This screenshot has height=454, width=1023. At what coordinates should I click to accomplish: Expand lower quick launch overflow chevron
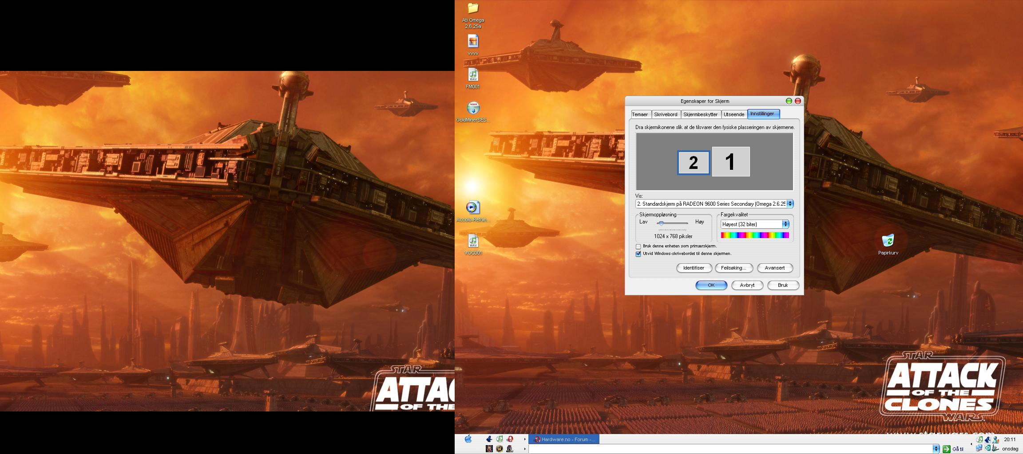[524, 449]
